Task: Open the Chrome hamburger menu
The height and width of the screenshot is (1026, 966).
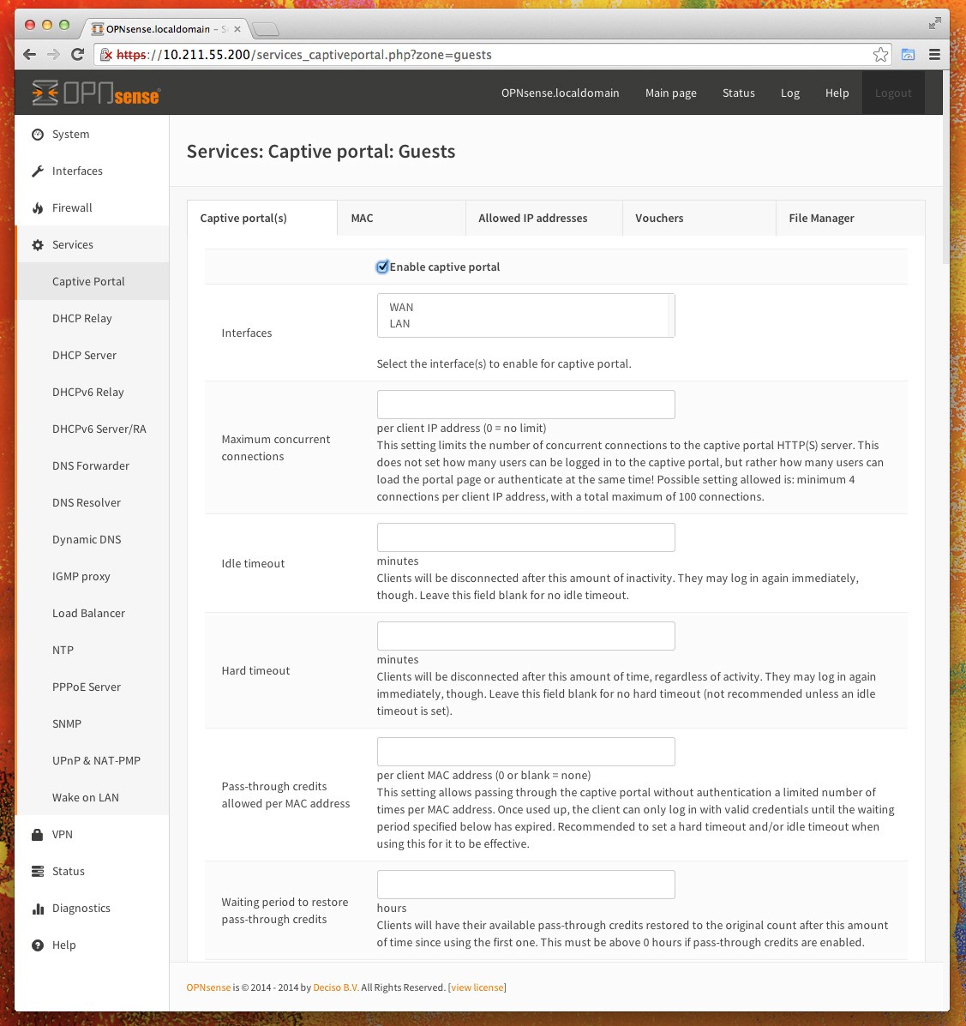Action: 934,54
